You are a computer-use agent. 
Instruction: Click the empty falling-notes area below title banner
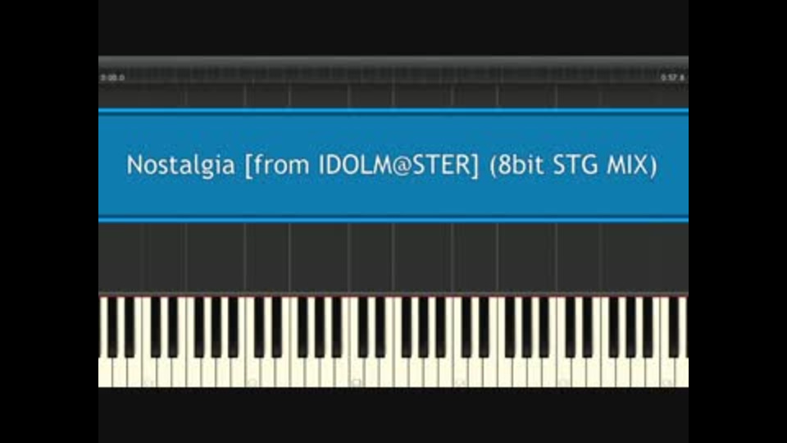(x=393, y=257)
